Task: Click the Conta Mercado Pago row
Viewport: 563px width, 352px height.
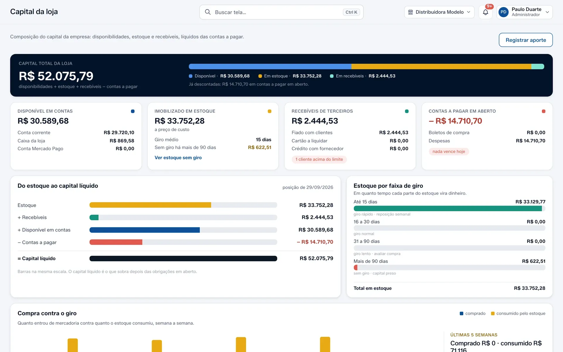Action: point(76,149)
